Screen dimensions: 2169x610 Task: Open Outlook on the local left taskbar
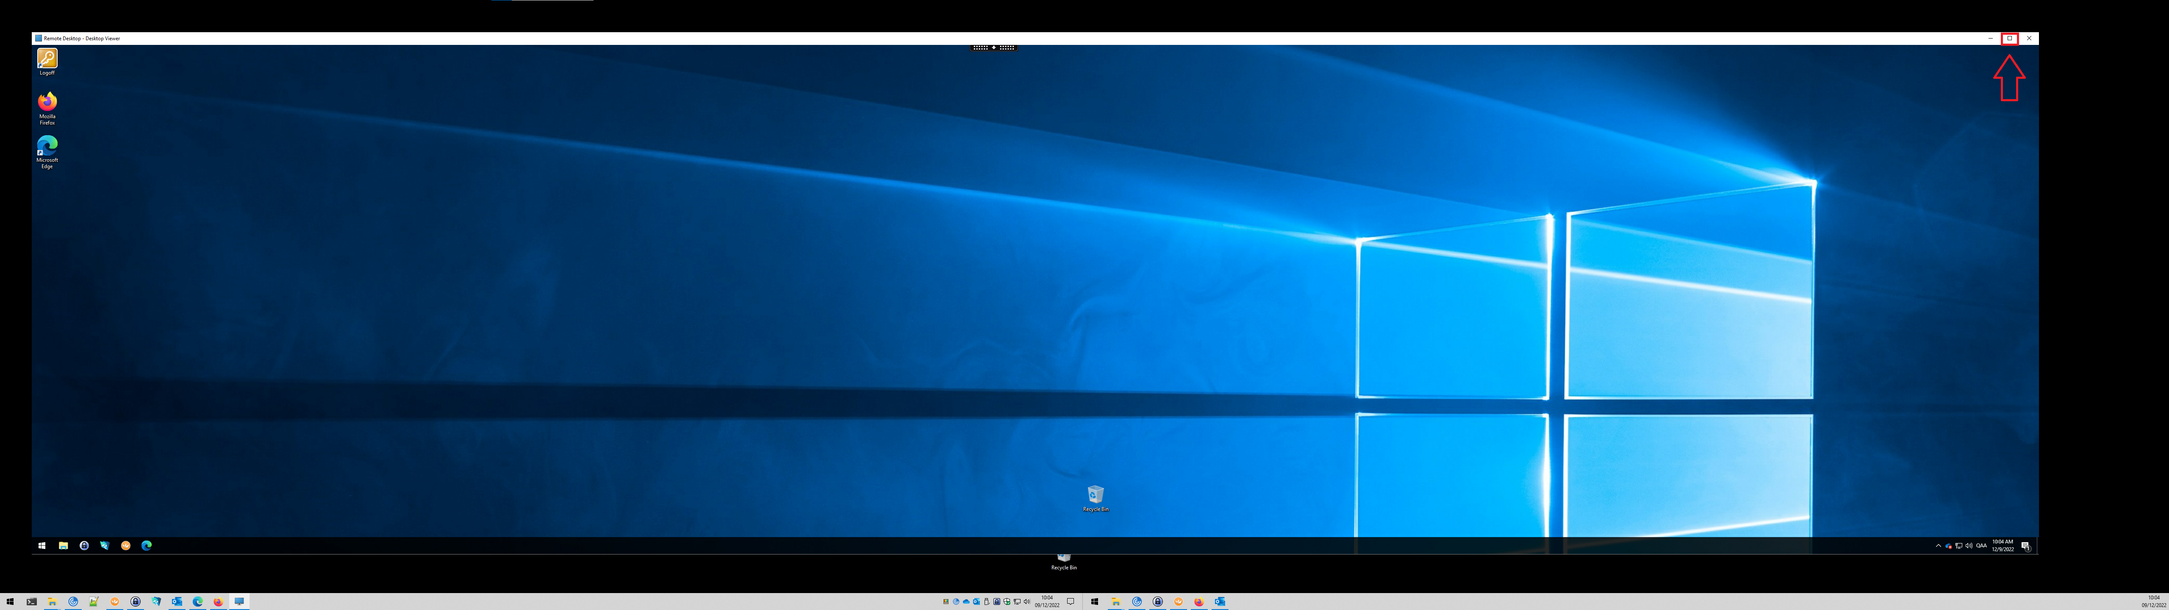(x=177, y=602)
